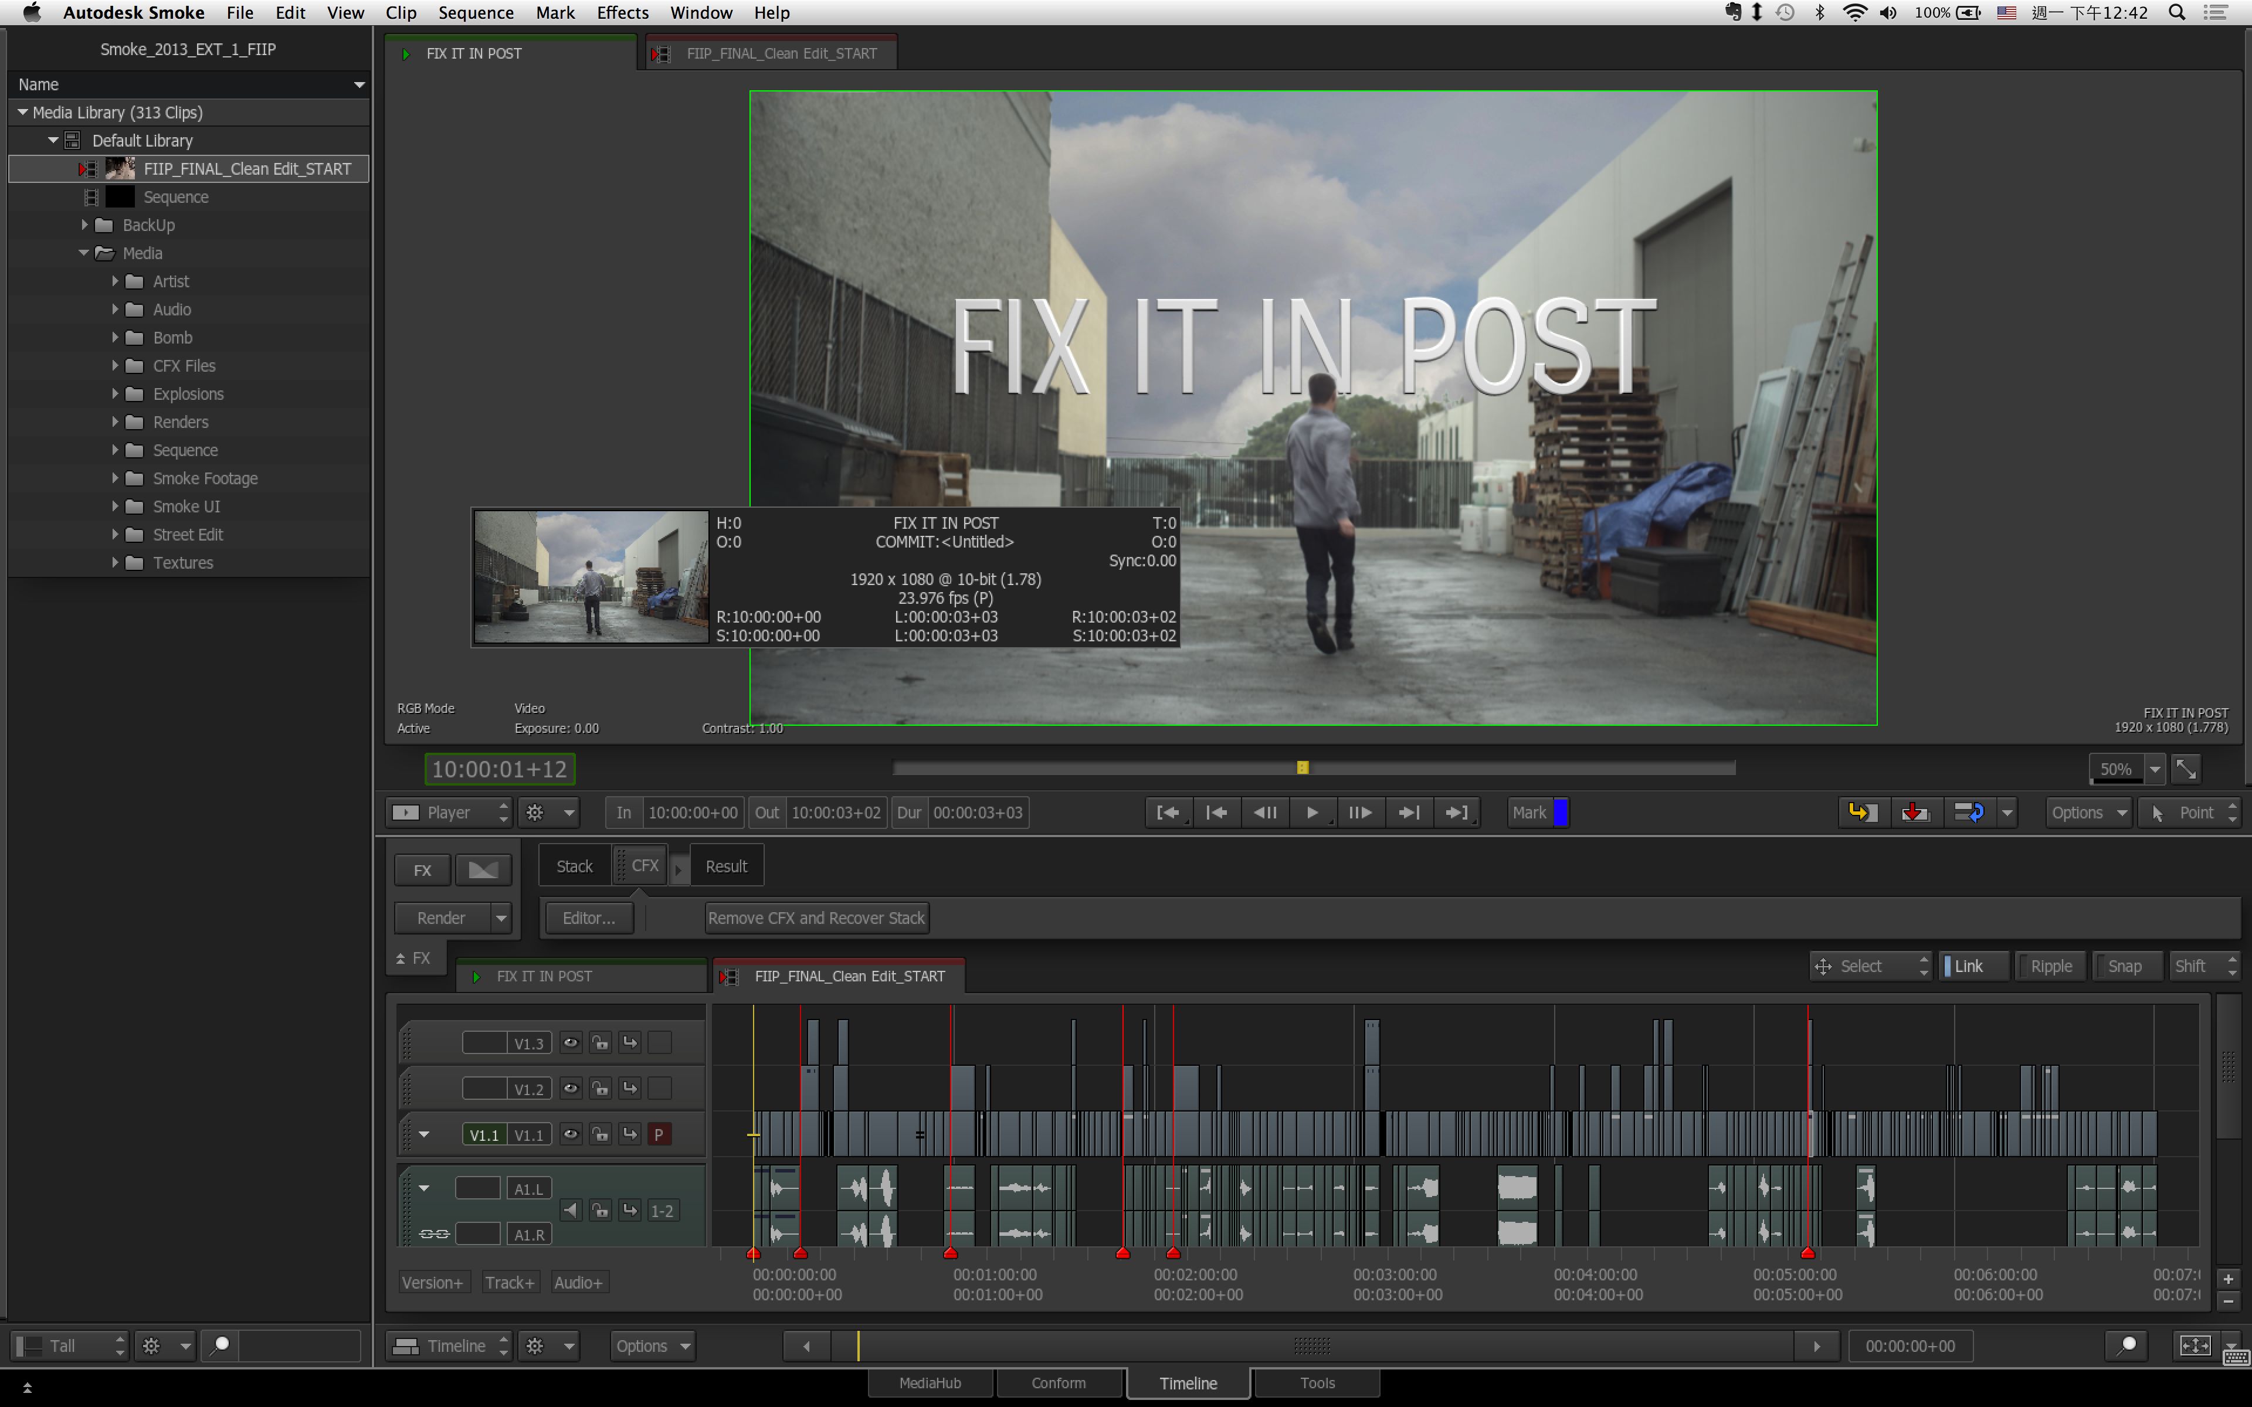Toggle visibility eye on track V1.3
This screenshot has width=2252, height=1407.
[x=571, y=1042]
